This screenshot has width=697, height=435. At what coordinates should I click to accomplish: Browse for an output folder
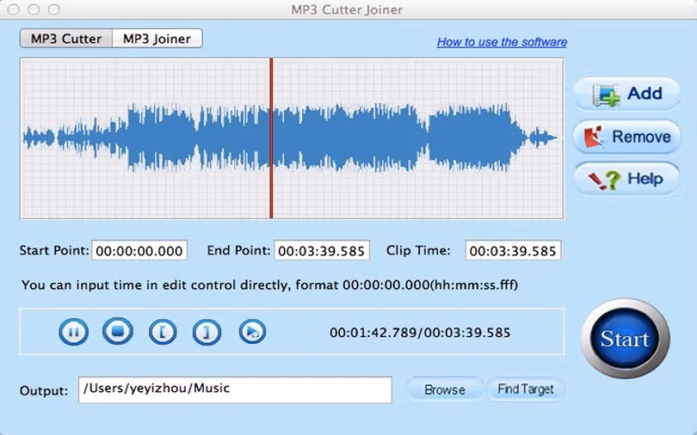[x=445, y=389]
